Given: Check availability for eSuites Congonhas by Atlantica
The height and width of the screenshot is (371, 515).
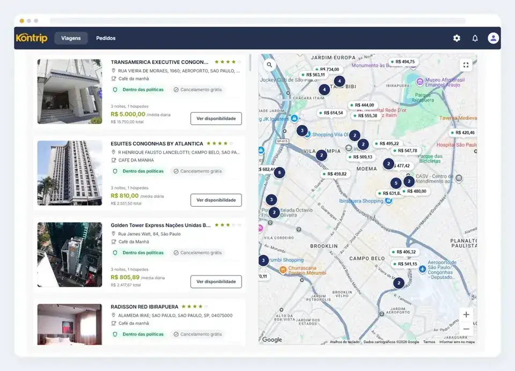Looking at the screenshot, I should pyautogui.click(x=216, y=200).
